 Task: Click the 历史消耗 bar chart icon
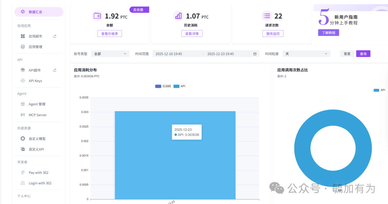(x=178, y=16)
